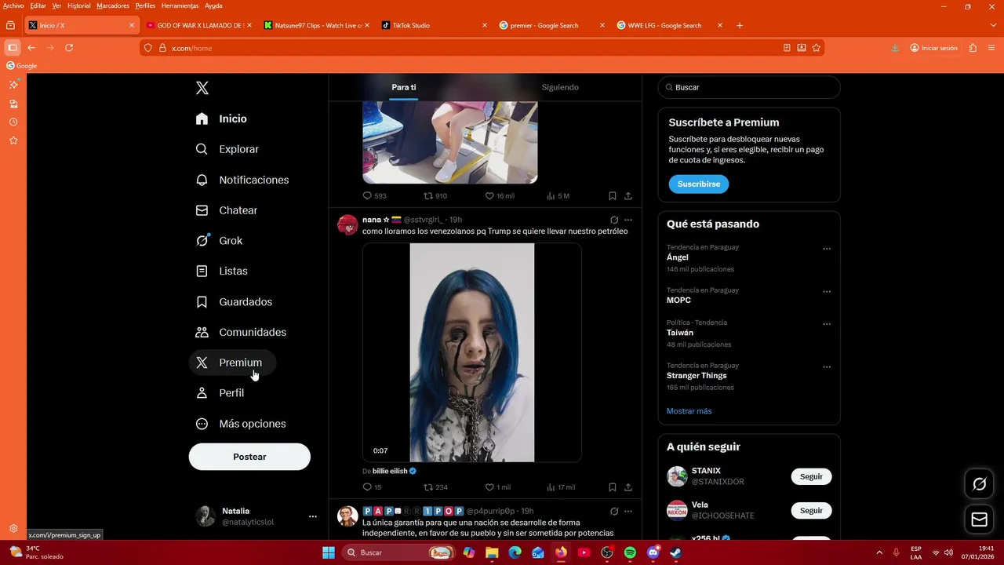Screen dimensions: 1004x565
Task: Click the Postear button
Action: click(x=249, y=457)
